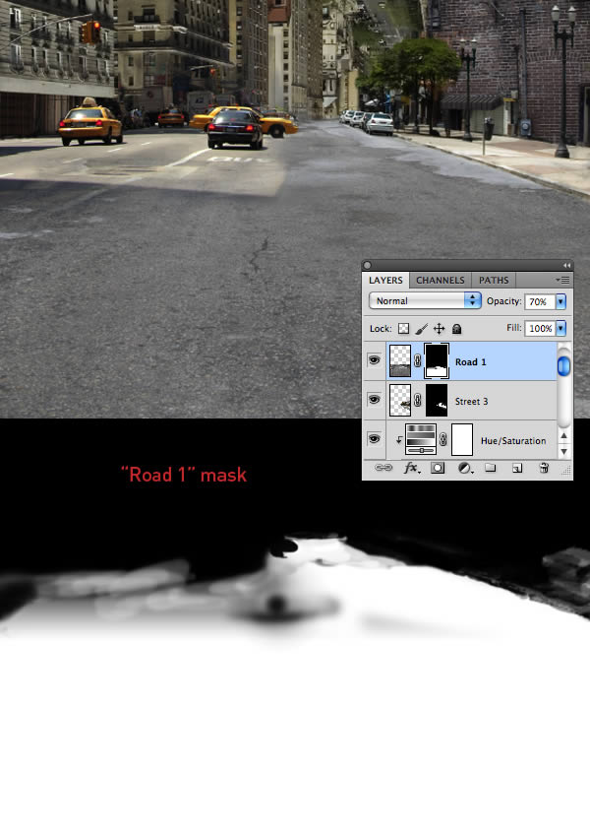Screen dimensions: 590x837
Task: Lock transparent pixels
Action: (404, 328)
